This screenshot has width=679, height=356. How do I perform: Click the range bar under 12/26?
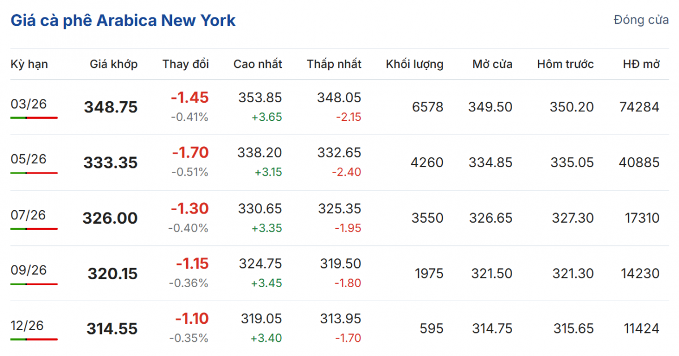click(34, 339)
